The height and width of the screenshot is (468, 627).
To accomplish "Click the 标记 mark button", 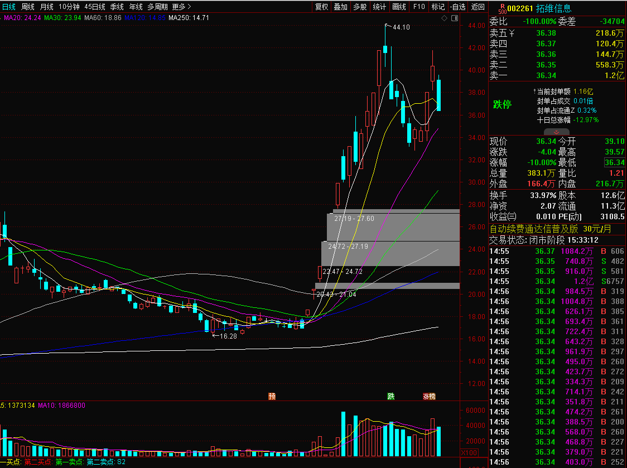I will (438, 7).
